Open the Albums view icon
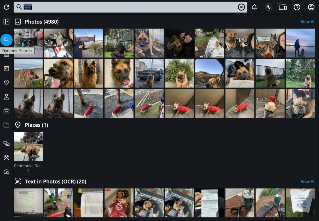 (x=7, y=111)
